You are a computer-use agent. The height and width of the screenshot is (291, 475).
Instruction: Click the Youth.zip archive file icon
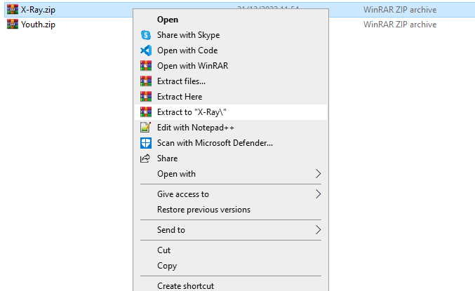(13, 25)
